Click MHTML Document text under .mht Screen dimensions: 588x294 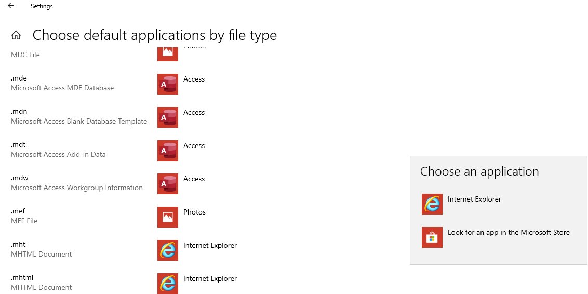coord(41,254)
